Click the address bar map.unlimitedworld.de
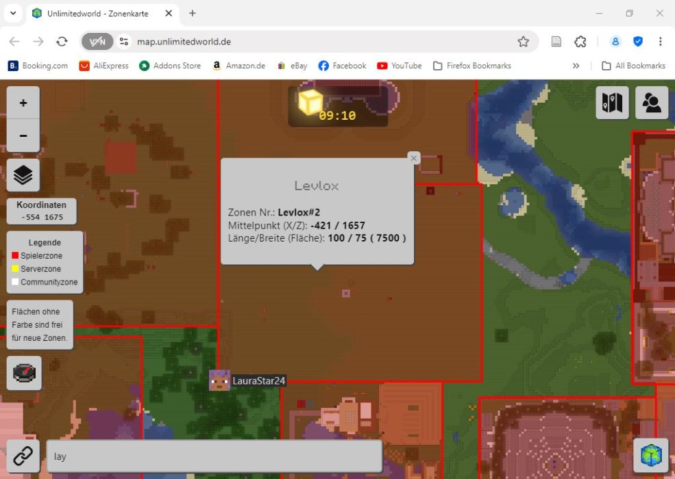This screenshot has width=675, height=479. (x=184, y=42)
